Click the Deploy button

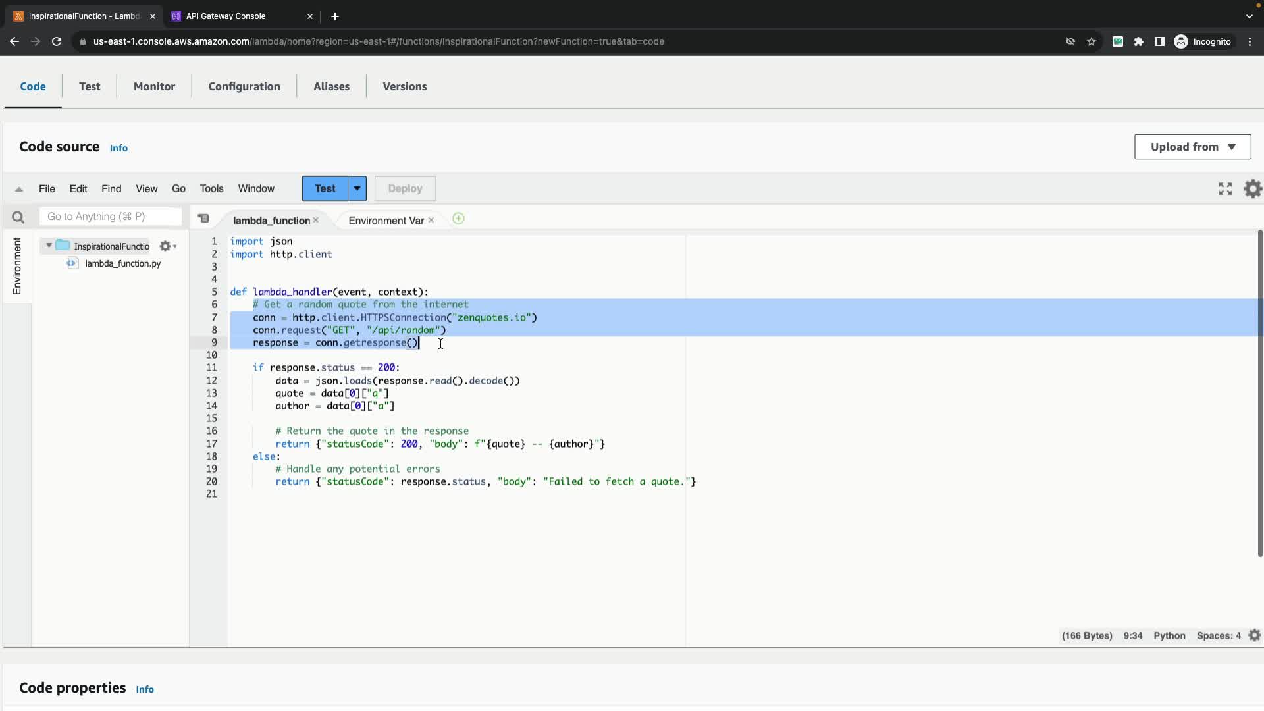click(x=405, y=188)
